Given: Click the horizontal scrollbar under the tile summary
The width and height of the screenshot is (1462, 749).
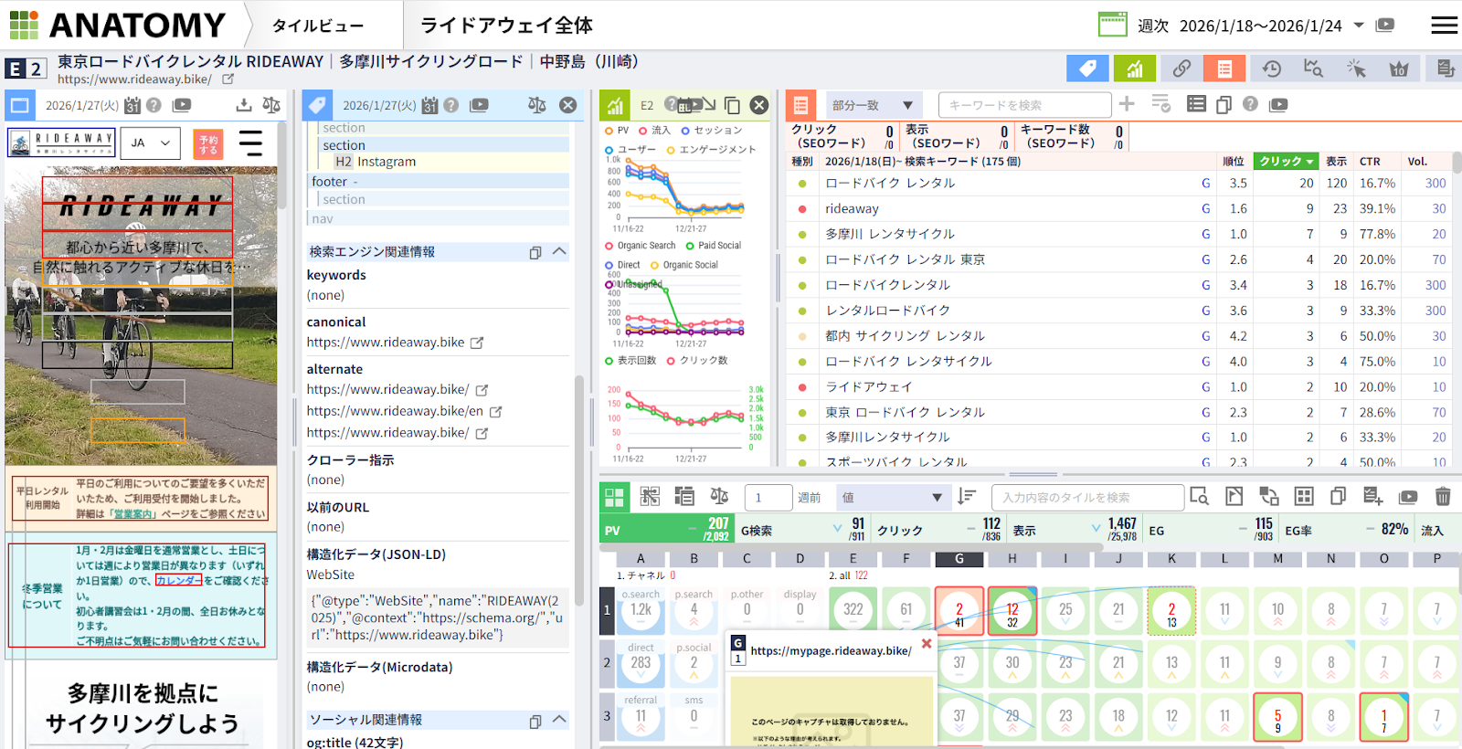Looking at the screenshot, I should coord(850,545).
